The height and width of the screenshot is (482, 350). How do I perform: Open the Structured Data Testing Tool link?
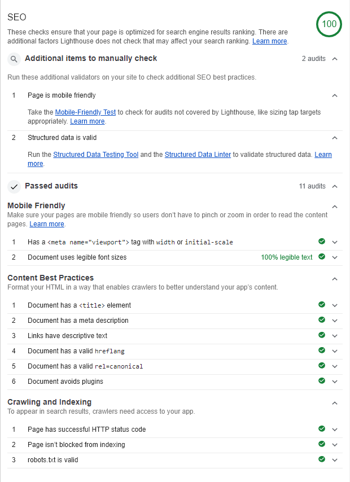click(95, 155)
